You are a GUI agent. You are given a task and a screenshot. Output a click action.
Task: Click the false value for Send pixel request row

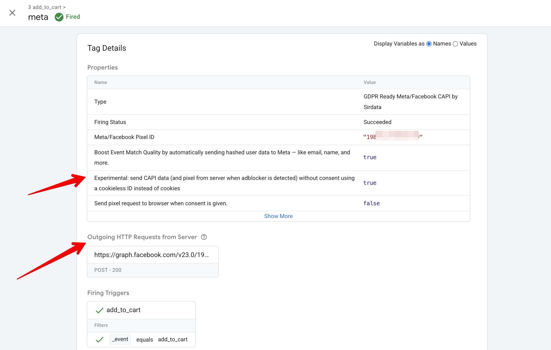tap(371, 203)
